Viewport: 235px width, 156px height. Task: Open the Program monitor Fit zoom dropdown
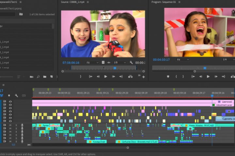point(183,60)
